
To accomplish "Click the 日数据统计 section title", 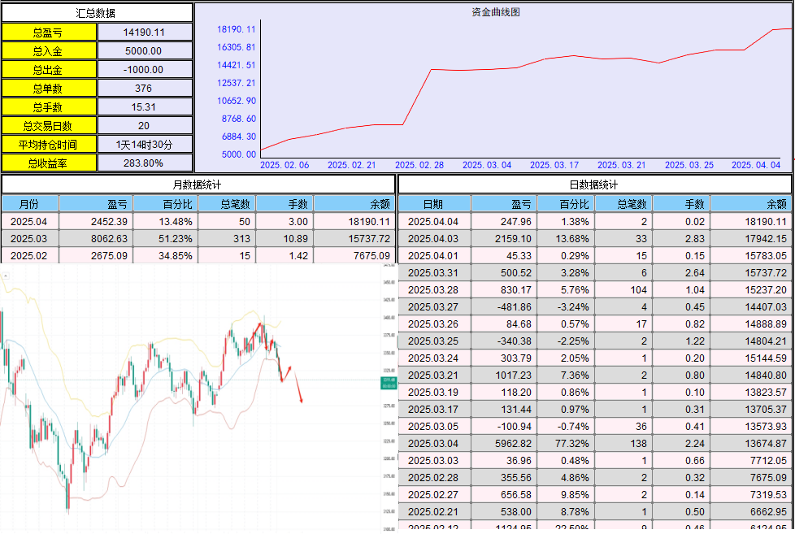I will click(x=594, y=185).
